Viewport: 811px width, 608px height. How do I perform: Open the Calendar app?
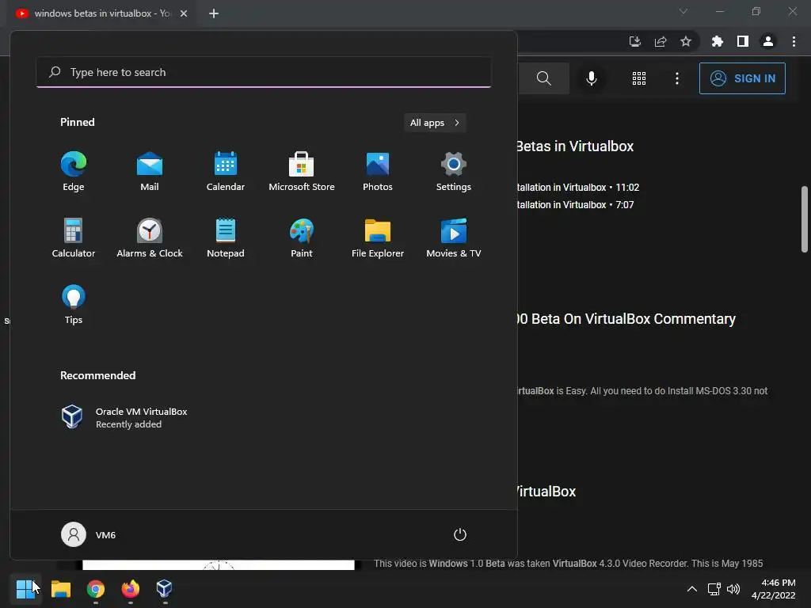pos(226,172)
